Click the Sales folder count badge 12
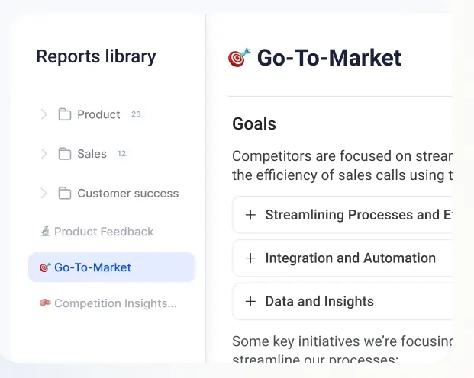 coord(122,154)
